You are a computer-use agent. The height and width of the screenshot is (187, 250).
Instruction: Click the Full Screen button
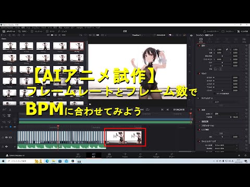(x=228, y=31)
